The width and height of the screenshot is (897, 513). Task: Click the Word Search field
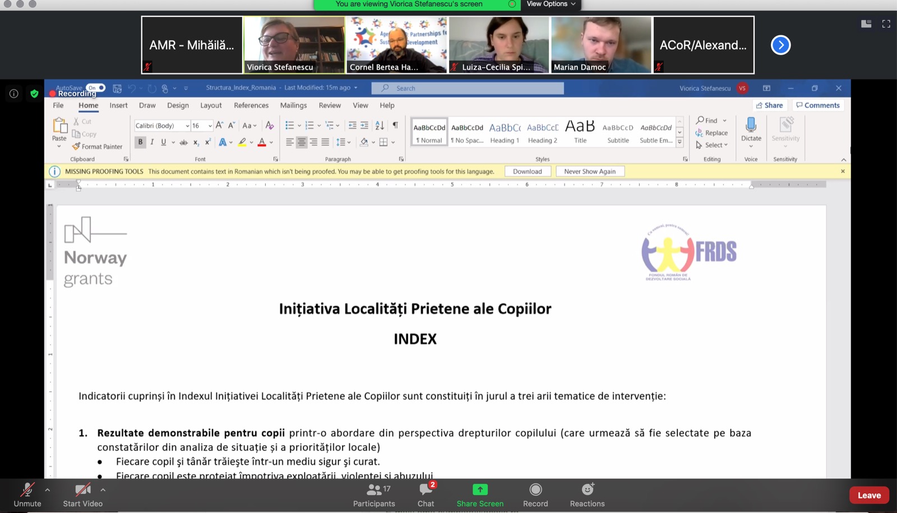tap(468, 88)
